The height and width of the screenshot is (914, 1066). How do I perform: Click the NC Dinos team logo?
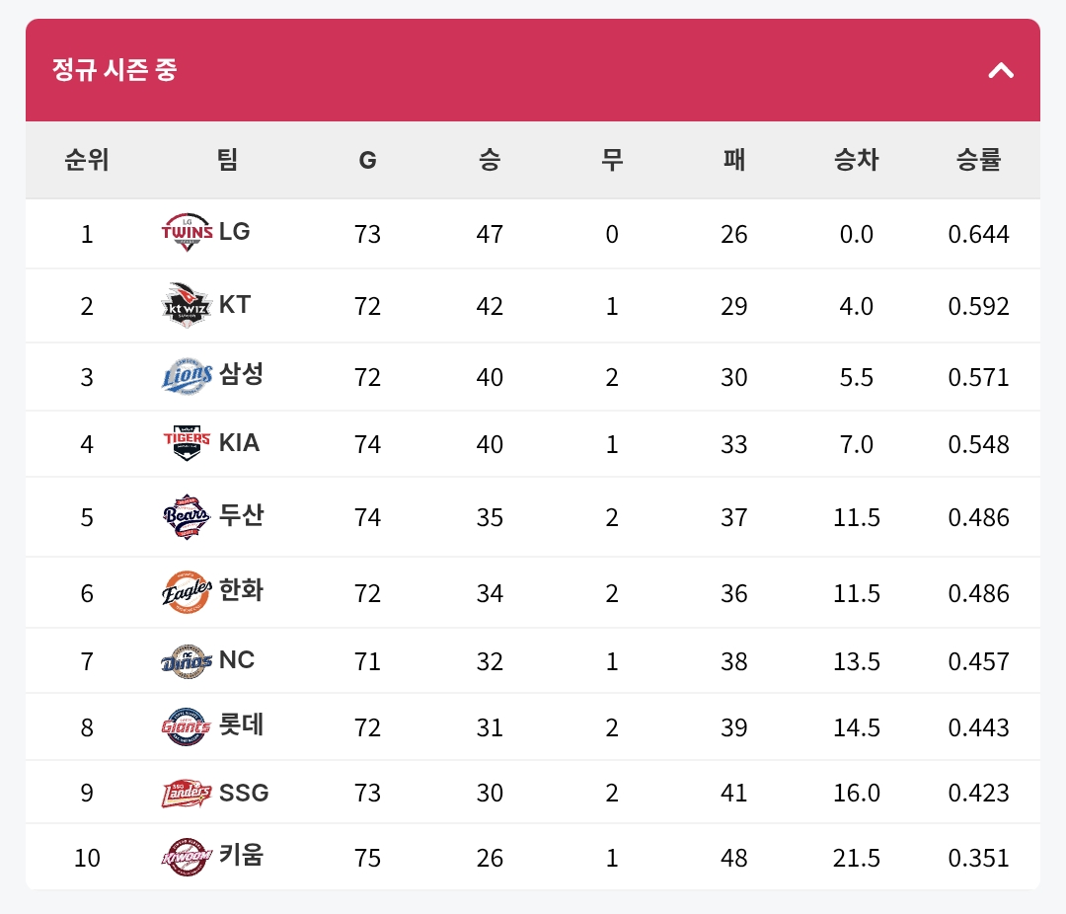click(x=187, y=661)
